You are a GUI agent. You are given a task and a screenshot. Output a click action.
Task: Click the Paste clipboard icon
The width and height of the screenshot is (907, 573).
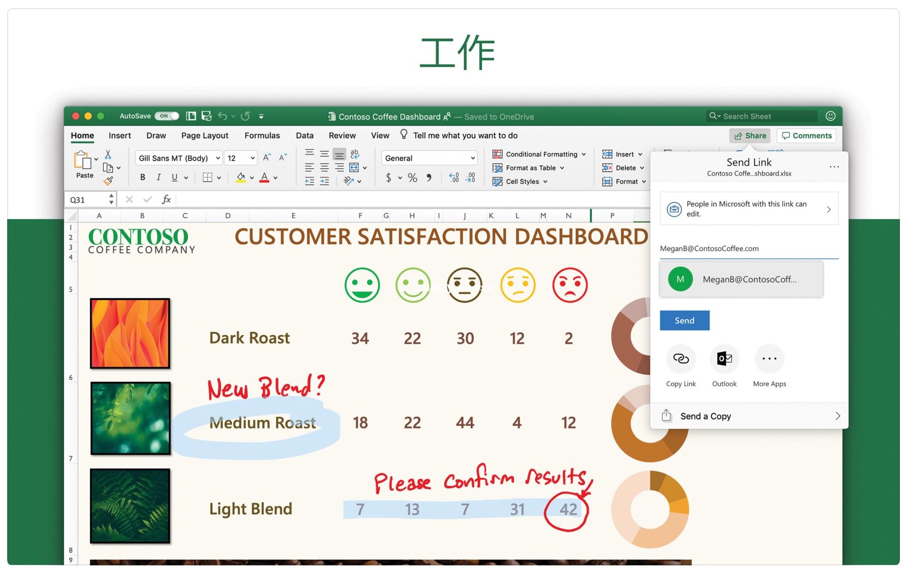pos(83,160)
